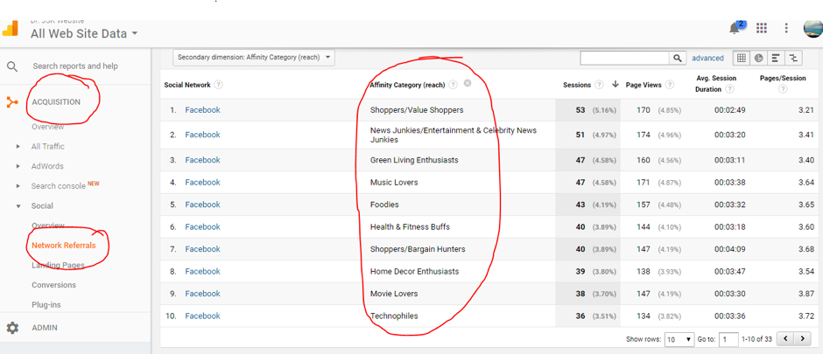Viewport: 823px width, 354px height.
Task: Click the Shoppers/Value Shoppers cell
Action: pos(417,110)
